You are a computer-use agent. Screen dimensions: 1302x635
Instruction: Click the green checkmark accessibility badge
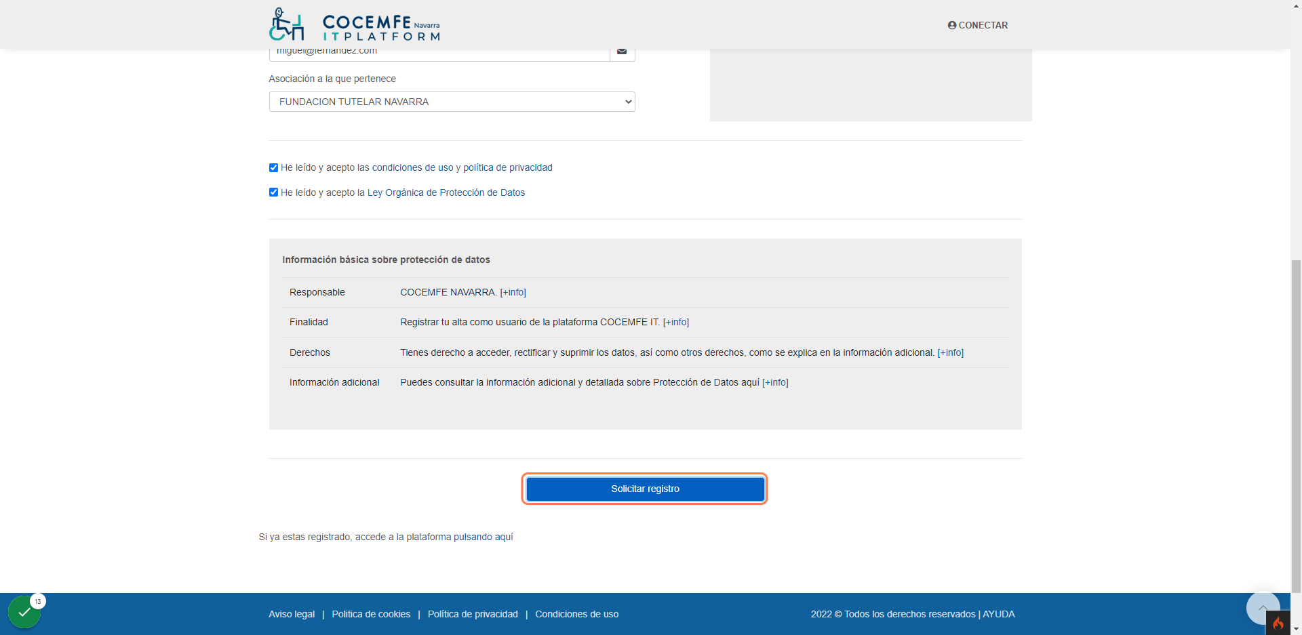pos(24,612)
